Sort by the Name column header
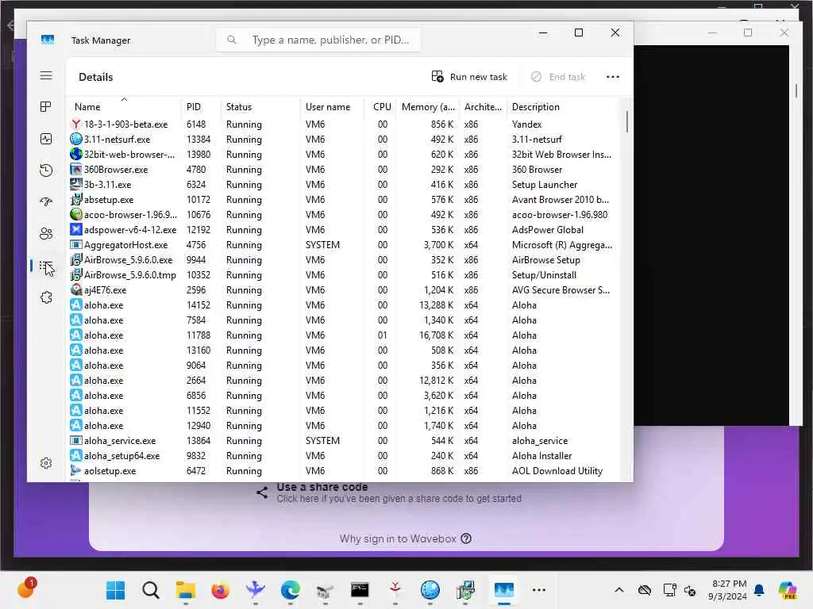 (x=124, y=107)
